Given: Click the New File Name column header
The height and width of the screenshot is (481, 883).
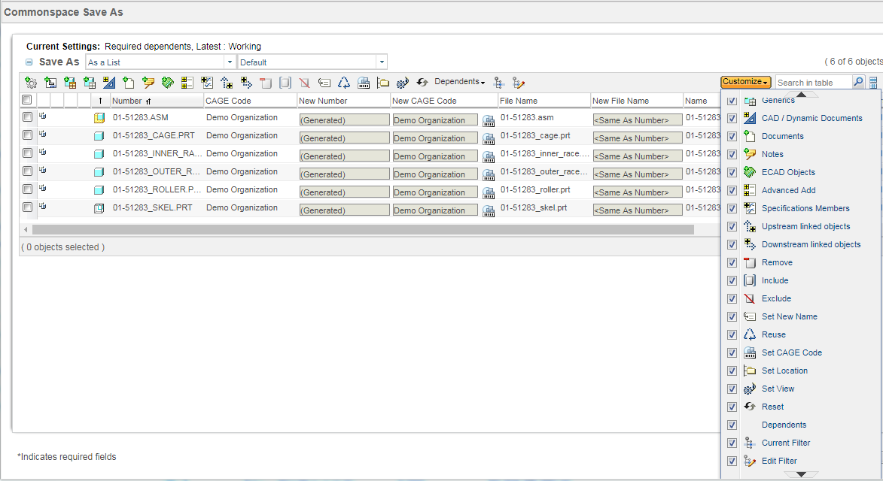Looking at the screenshot, I should [x=636, y=101].
